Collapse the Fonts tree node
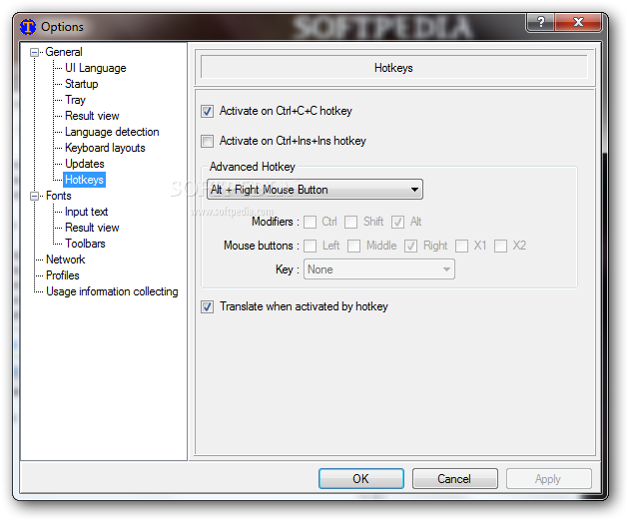629x521 pixels. point(35,197)
